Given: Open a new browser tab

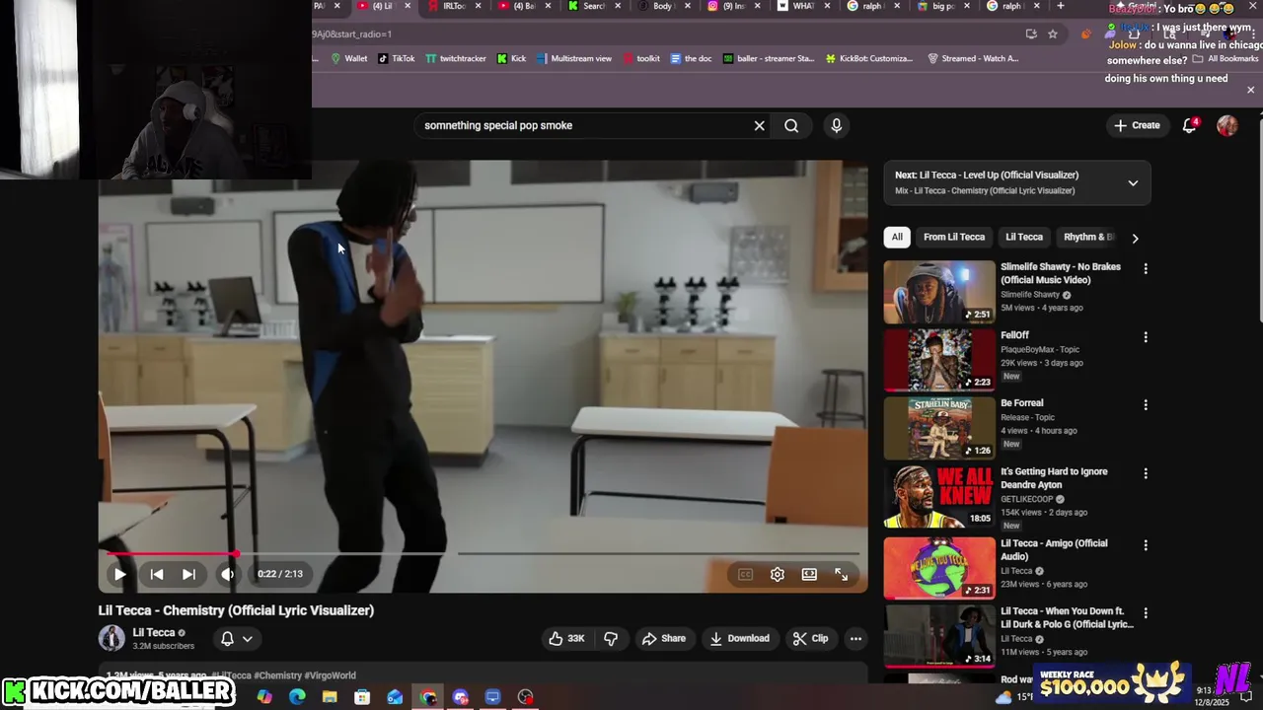Looking at the screenshot, I should pyautogui.click(x=1061, y=6).
